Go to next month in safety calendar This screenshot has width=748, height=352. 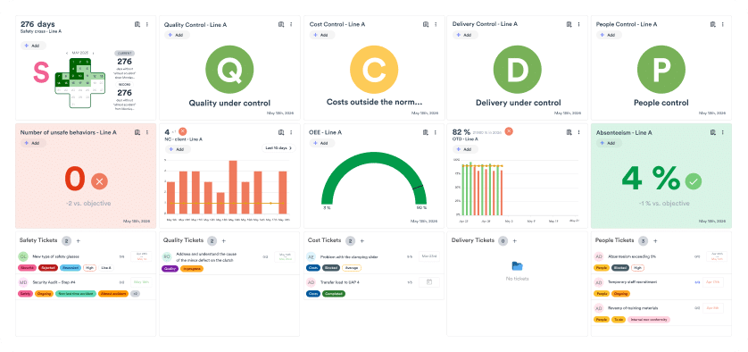[93, 53]
